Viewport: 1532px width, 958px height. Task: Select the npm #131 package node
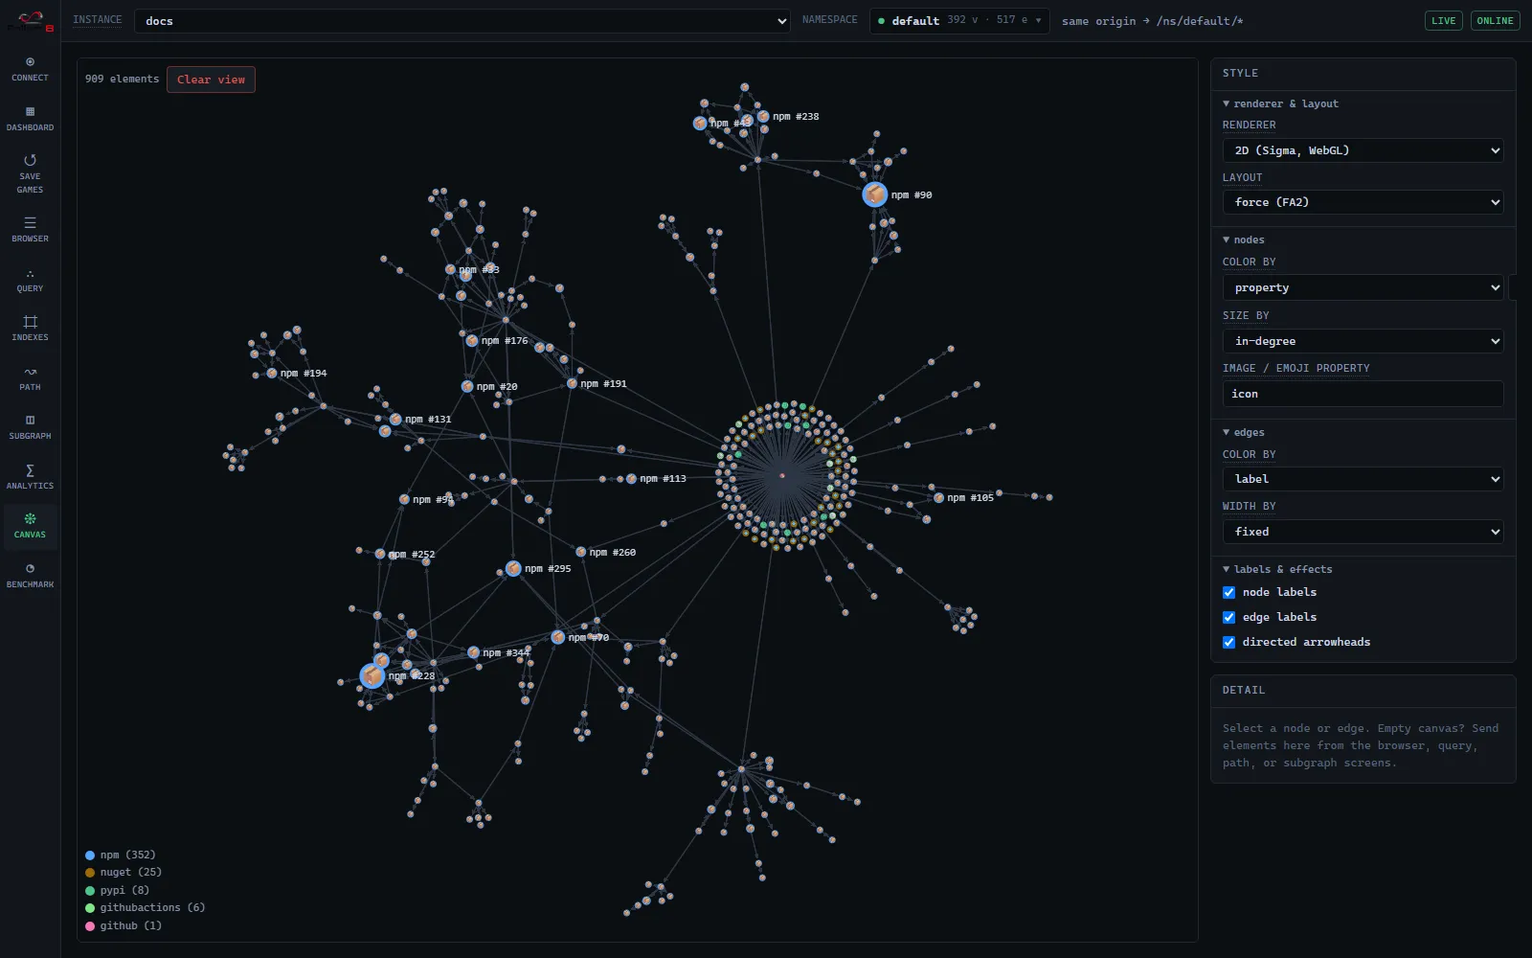[395, 419]
